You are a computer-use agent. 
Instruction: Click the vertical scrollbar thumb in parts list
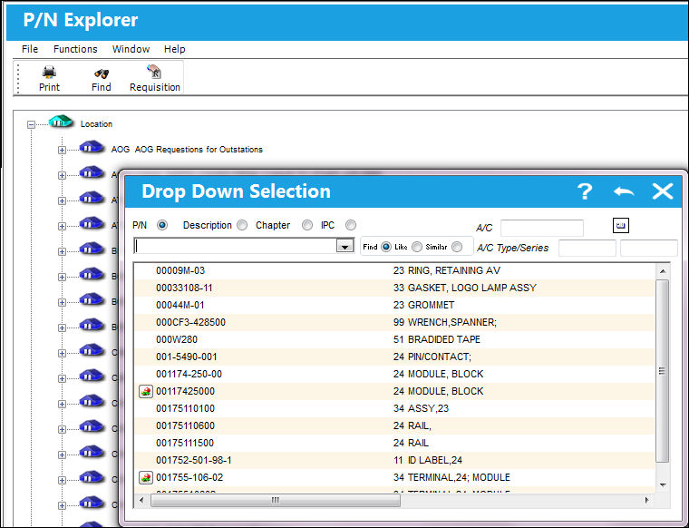(x=662, y=371)
